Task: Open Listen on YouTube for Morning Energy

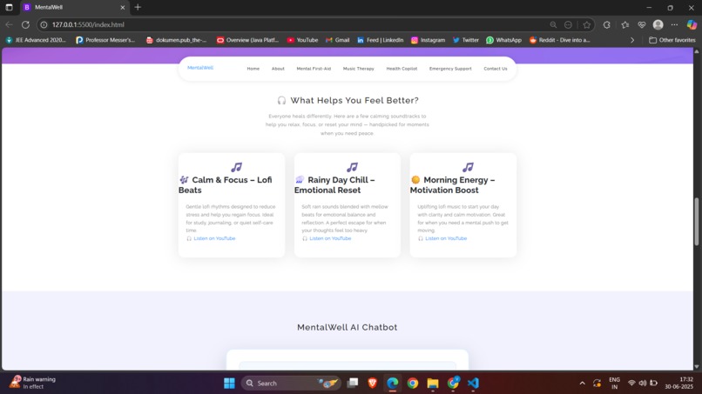Action: click(445, 238)
